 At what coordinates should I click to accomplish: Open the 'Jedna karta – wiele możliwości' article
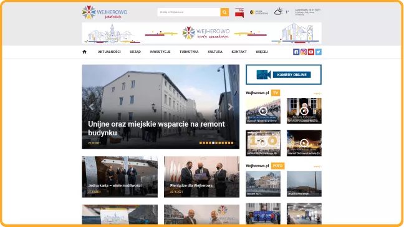[x=120, y=176]
